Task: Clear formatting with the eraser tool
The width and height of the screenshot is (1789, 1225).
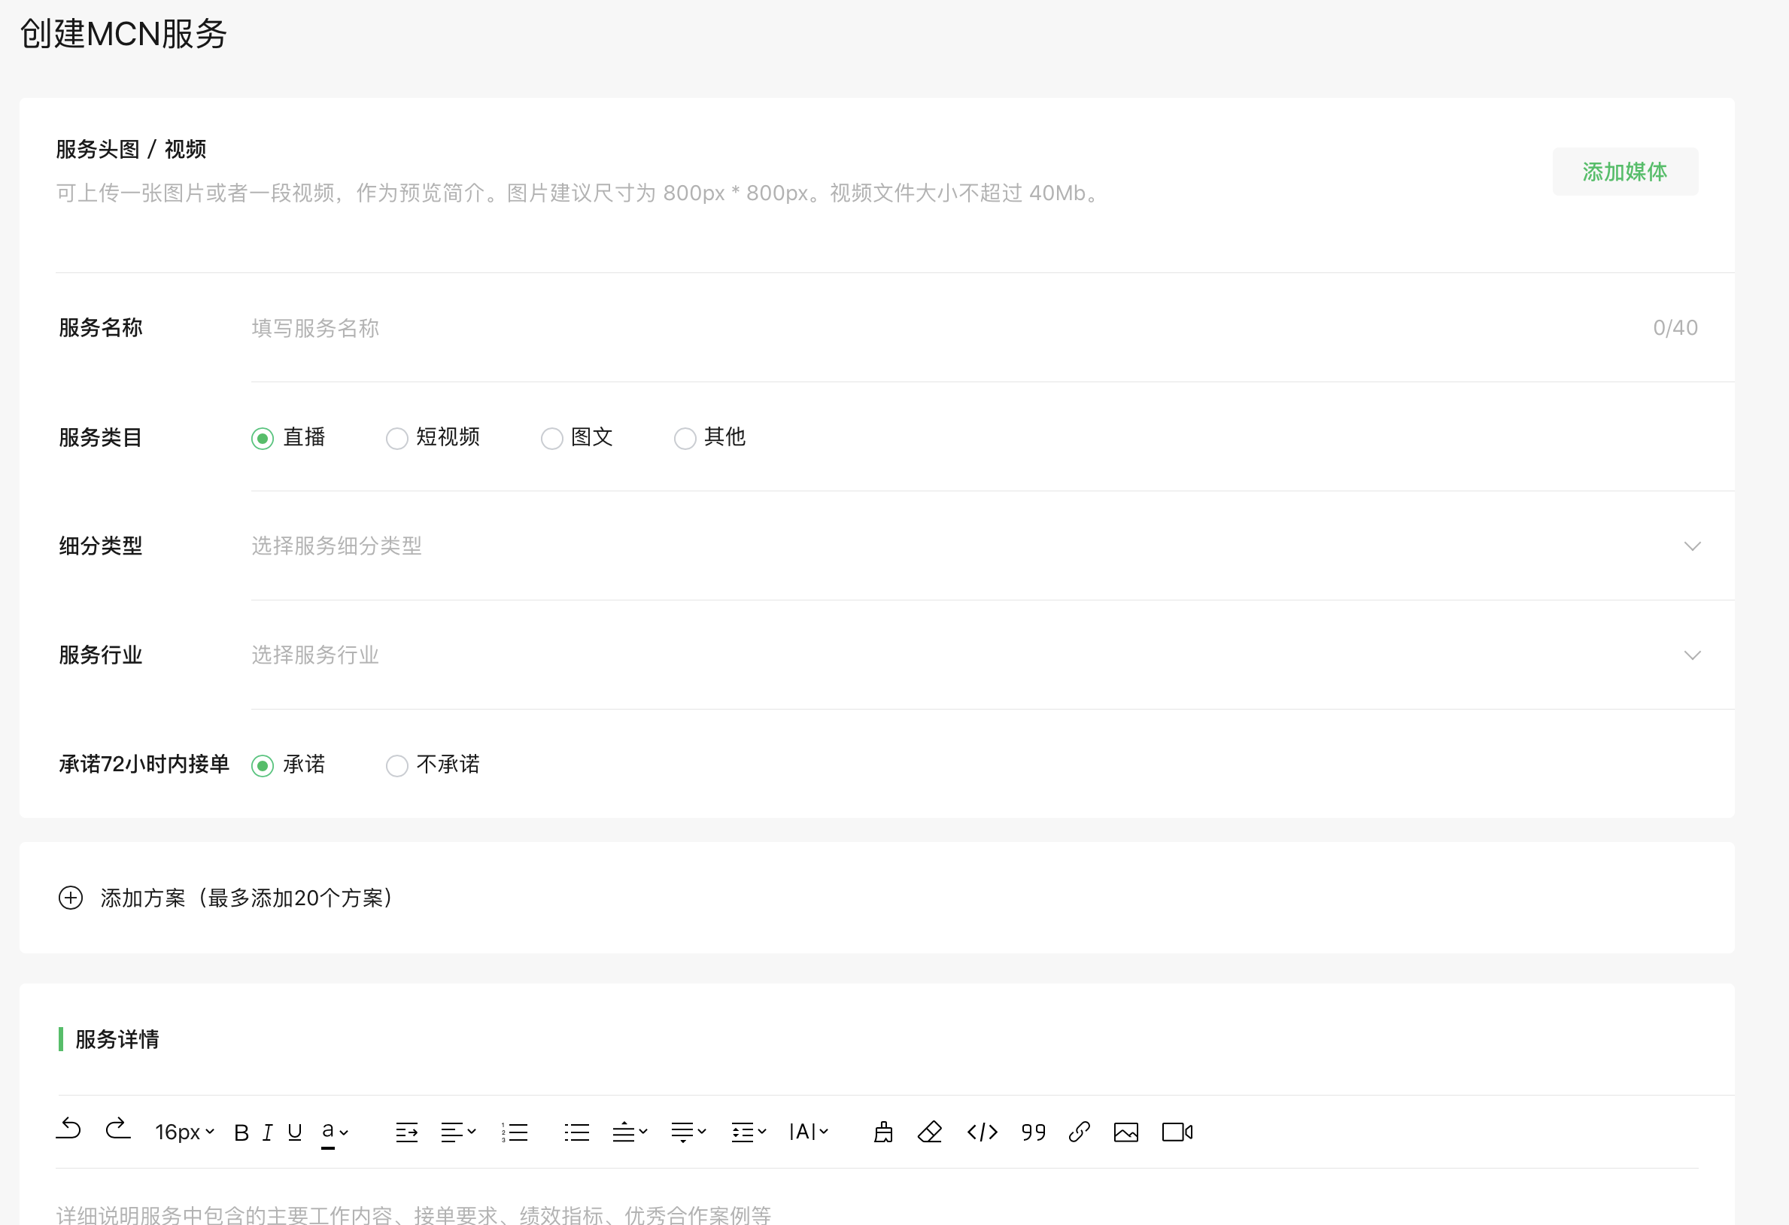Action: (x=929, y=1132)
